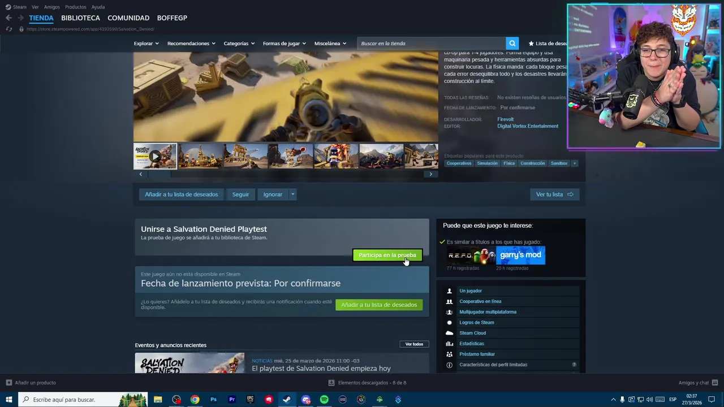Screen dimensions: 724x407
Task: Click the store search magnifier button
Action: tap(512, 44)
